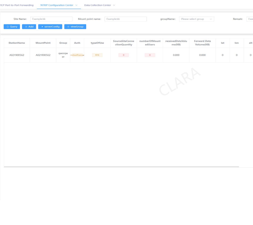
Task: Click the SourceSiteConnectionQuantity 0 badge
Action: tap(124, 55)
